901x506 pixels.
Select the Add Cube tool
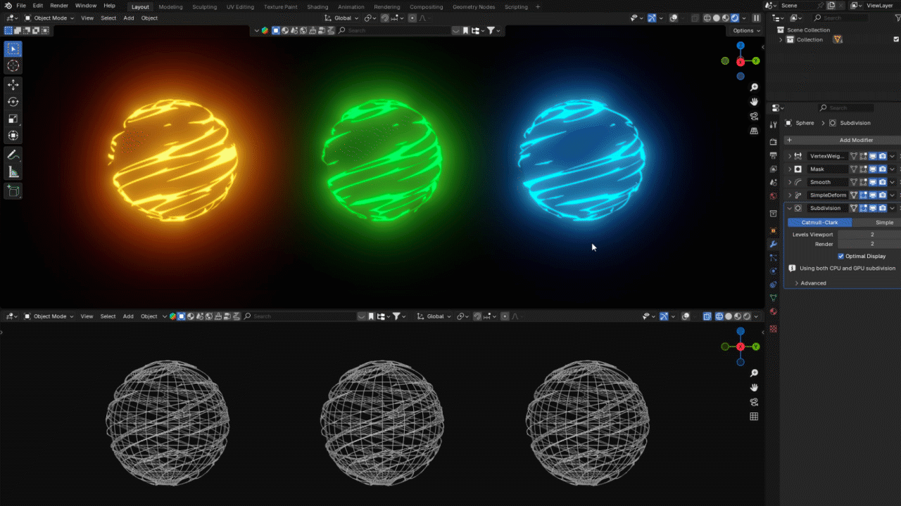(13, 190)
